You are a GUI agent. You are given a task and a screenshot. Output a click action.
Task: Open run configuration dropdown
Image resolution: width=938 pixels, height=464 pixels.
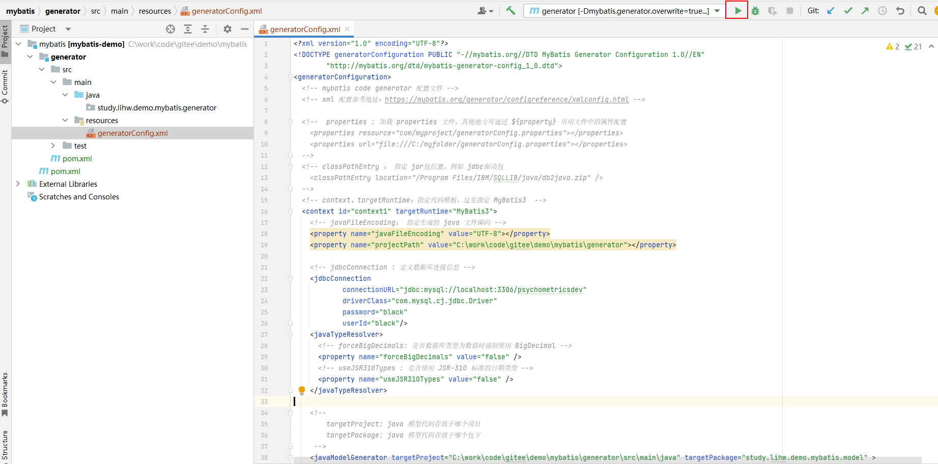tap(717, 11)
